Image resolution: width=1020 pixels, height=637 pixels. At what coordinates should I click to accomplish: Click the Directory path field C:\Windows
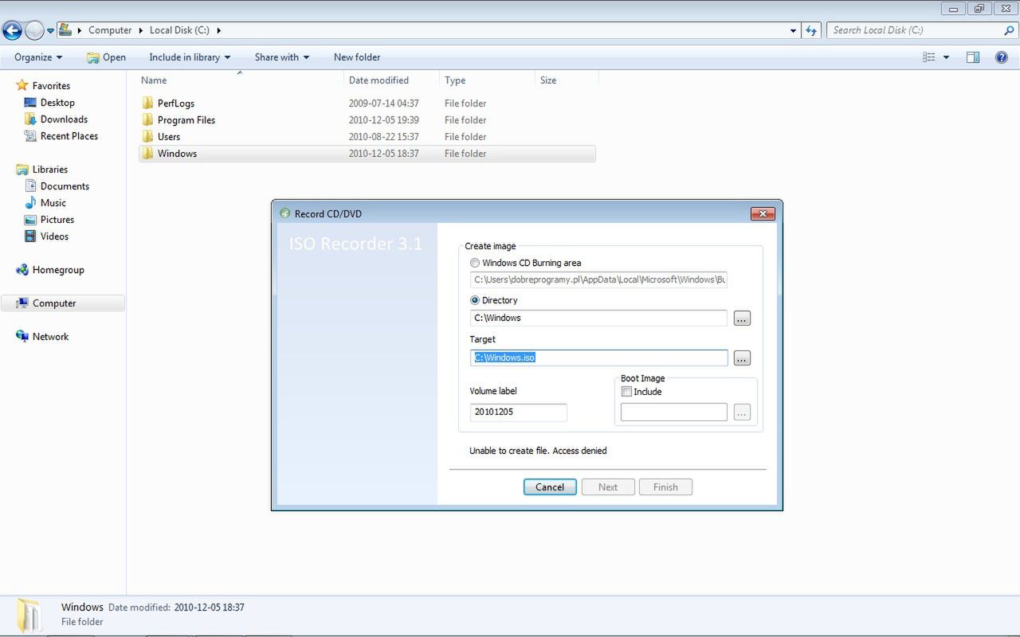[598, 318]
